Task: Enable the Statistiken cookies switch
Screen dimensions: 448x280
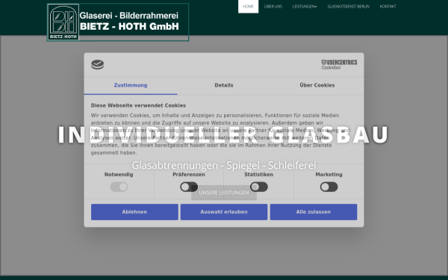Action: pos(259,187)
